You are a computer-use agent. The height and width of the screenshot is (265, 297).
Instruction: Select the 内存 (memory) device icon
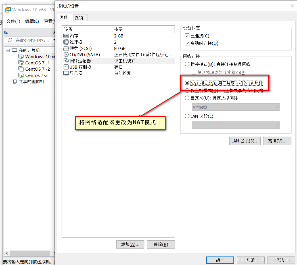66,36
